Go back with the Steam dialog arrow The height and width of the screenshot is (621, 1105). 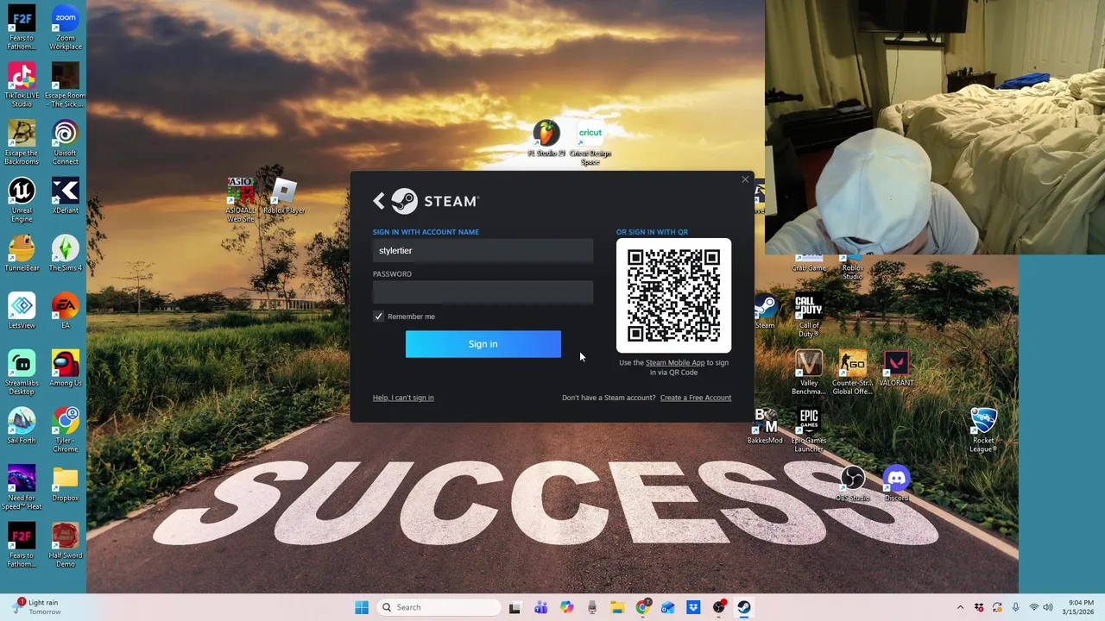coord(379,201)
